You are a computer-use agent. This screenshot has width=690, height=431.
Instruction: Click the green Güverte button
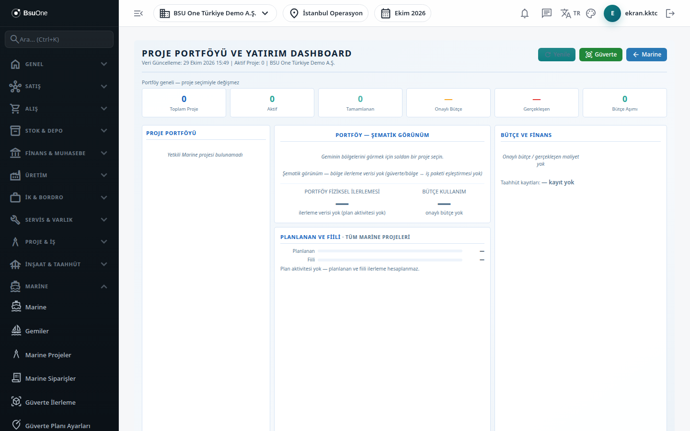point(601,55)
